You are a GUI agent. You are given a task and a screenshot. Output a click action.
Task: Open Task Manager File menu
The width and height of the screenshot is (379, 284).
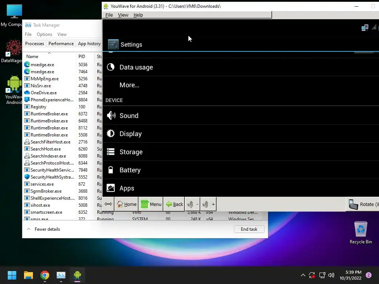point(28,34)
